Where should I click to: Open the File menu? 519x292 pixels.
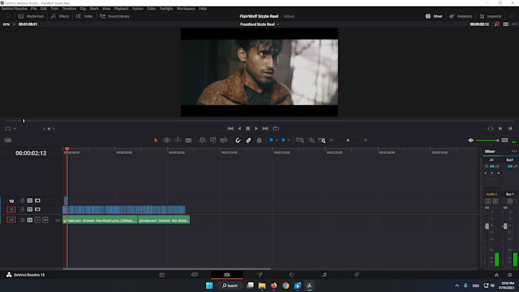click(34, 8)
